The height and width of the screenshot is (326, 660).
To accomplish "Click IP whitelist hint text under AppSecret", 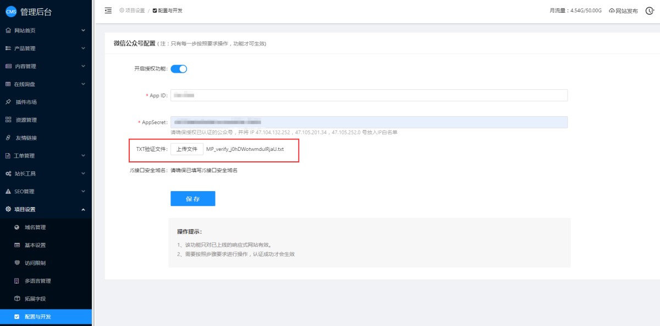I will 284,133.
